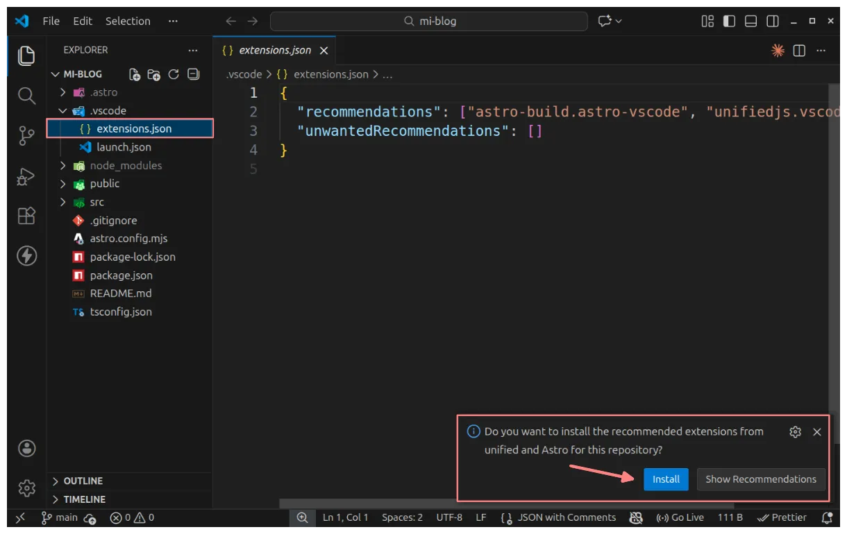Image resolution: width=847 pixels, height=534 pixels.
Task: Click the horizontal editor scrollbar
Action: (506, 503)
